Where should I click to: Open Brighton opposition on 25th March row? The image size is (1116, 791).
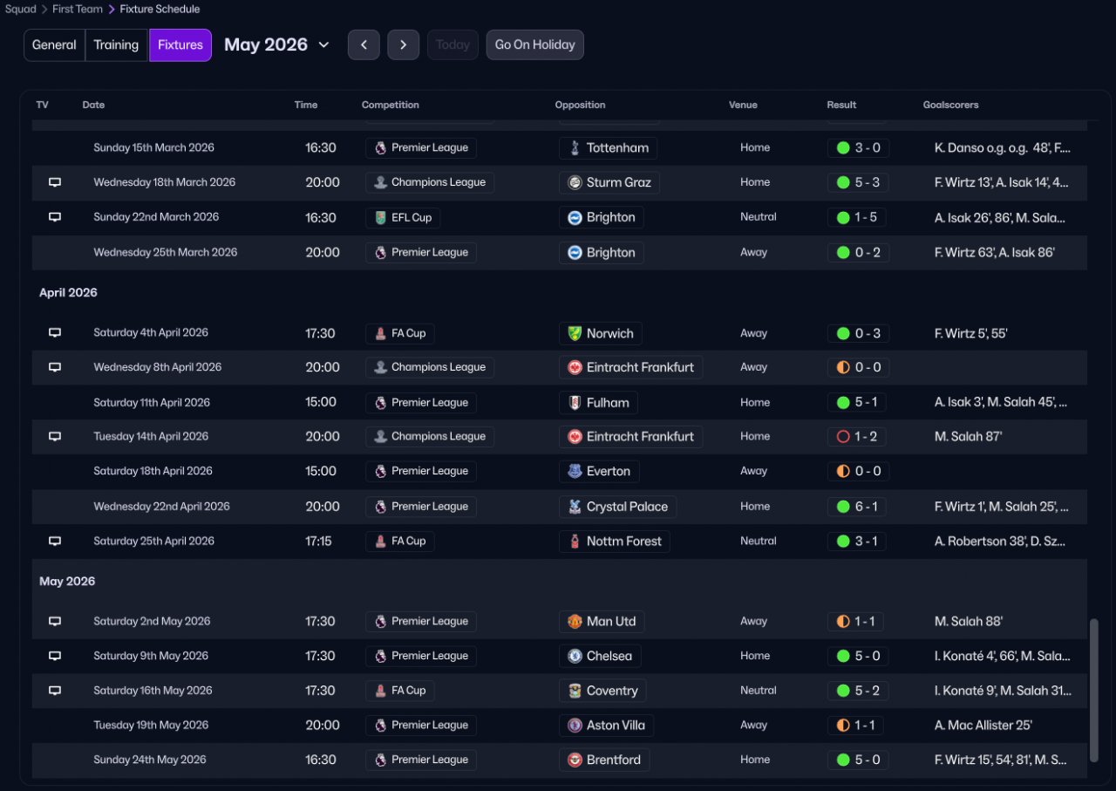tap(602, 253)
